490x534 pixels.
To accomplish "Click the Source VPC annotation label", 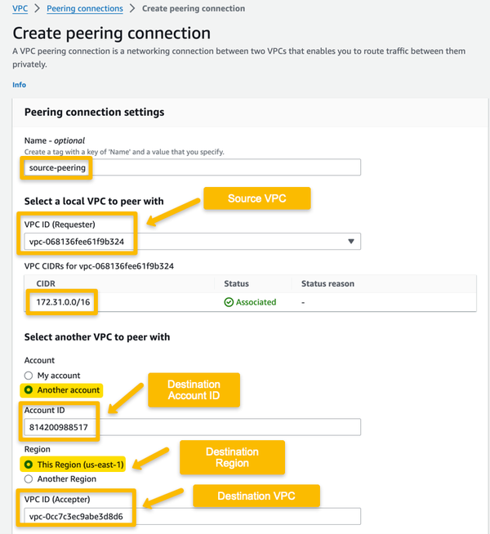I will pos(257,198).
